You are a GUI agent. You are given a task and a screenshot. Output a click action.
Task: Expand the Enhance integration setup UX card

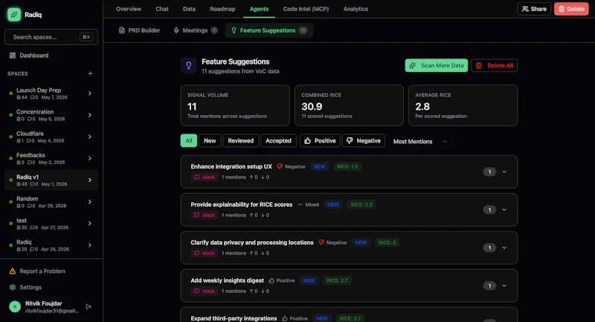(504, 172)
